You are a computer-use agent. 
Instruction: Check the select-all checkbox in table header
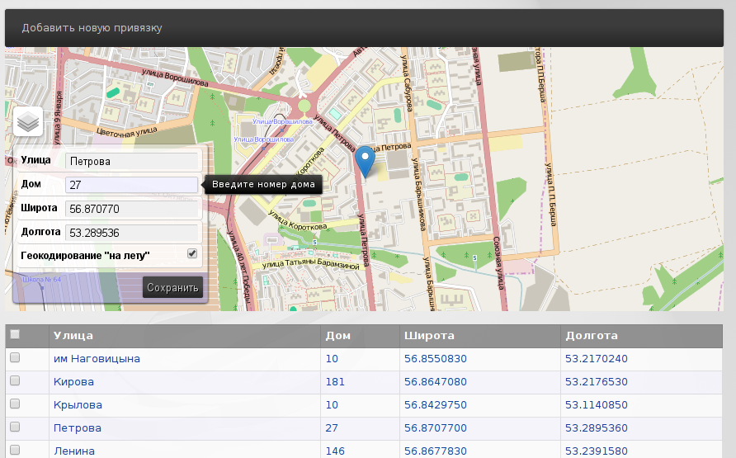14,335
